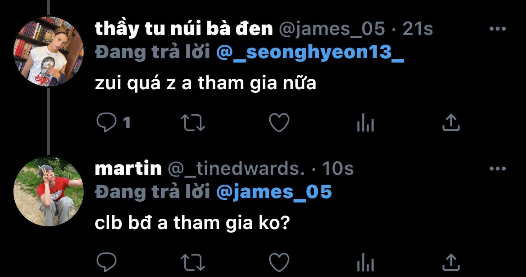
Task: View analytics for martin's tweet
Action: click(366, 262)
